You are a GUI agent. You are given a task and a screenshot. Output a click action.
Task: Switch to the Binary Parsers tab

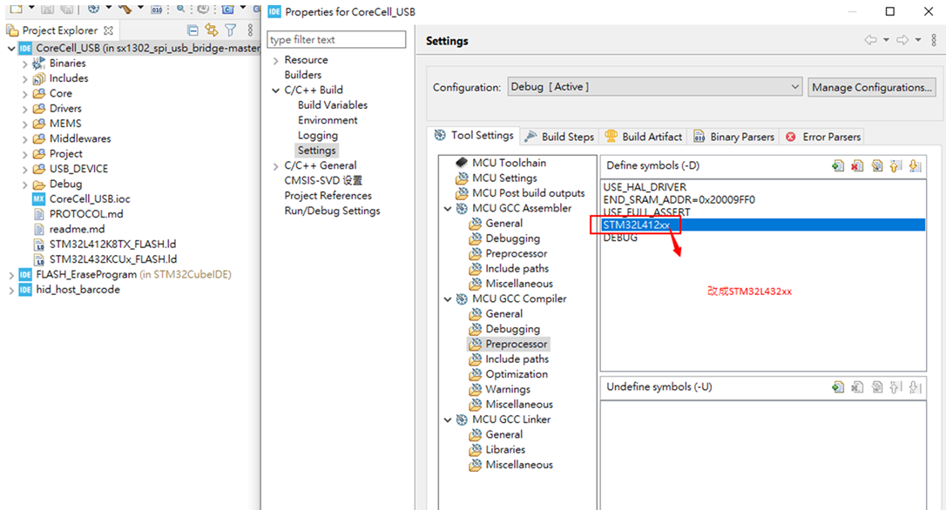click(x=745, y=136)
